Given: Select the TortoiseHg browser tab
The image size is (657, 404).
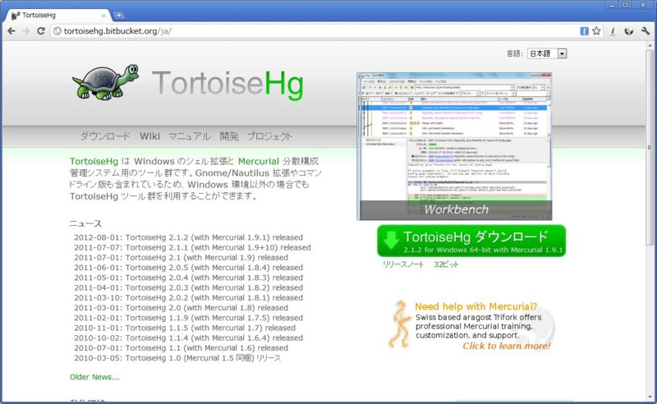Looking at the screenshot, I should click(58, 15).
